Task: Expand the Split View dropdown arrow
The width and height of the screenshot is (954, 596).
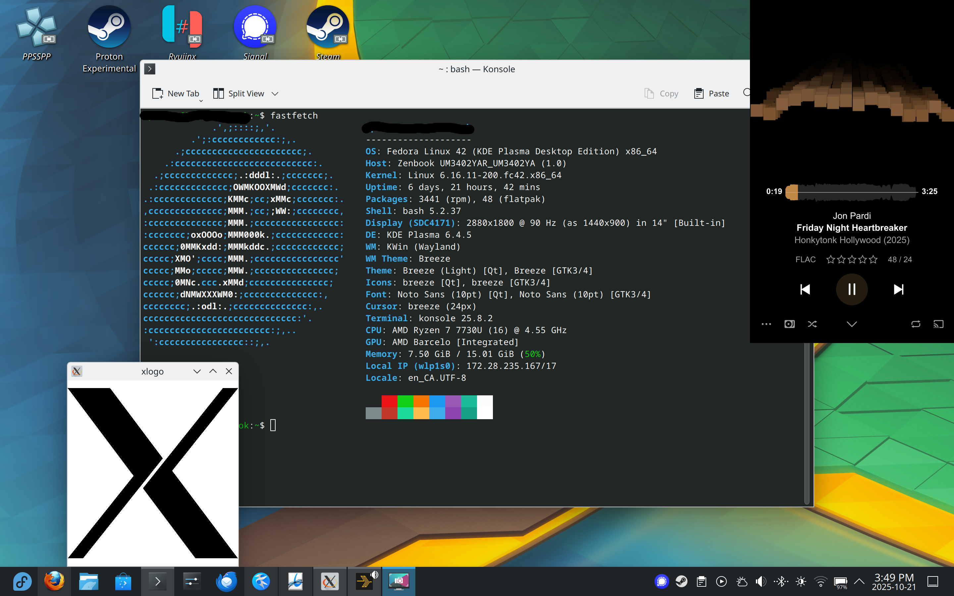Action: tap(275, 93)
